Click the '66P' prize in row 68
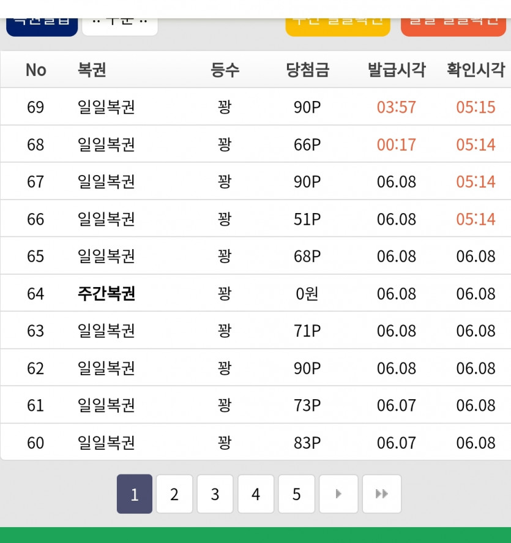This screenshot has width=511, height=543. [x=307, y=144]
